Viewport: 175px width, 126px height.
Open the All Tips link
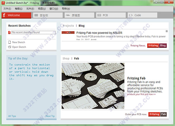(x=12, y=116)
